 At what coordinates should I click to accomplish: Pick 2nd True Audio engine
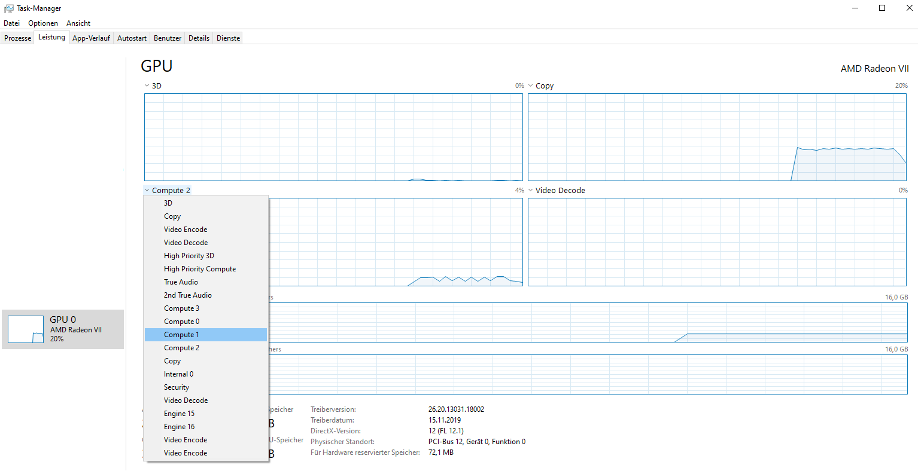tap(206, 295)
